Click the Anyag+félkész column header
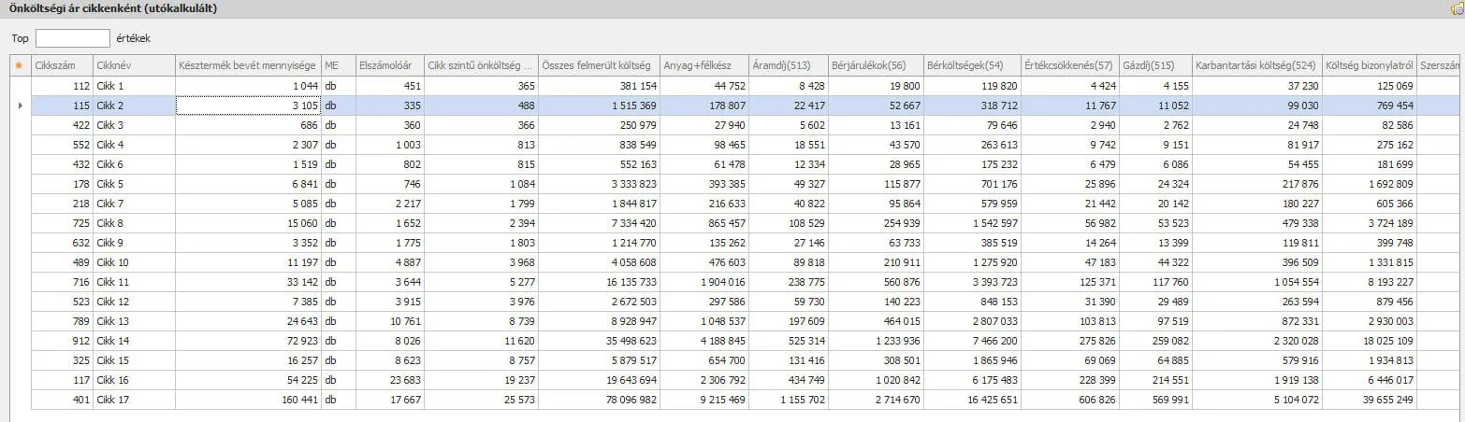1465x422 pixels. click(x=703, y=66)
